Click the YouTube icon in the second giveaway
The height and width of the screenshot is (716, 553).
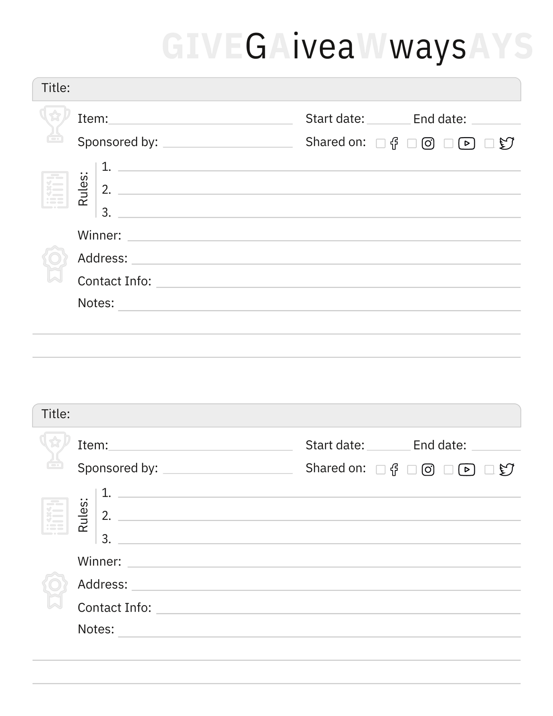point(466,469)
